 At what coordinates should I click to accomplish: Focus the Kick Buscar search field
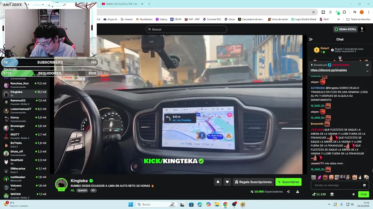click(x=186, y=29)
